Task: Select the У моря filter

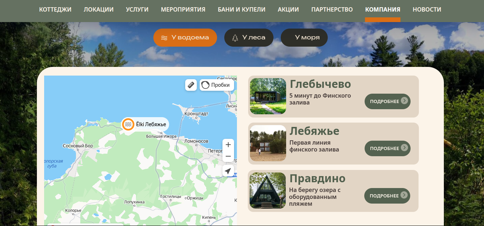Action: (x=304, y=38)
